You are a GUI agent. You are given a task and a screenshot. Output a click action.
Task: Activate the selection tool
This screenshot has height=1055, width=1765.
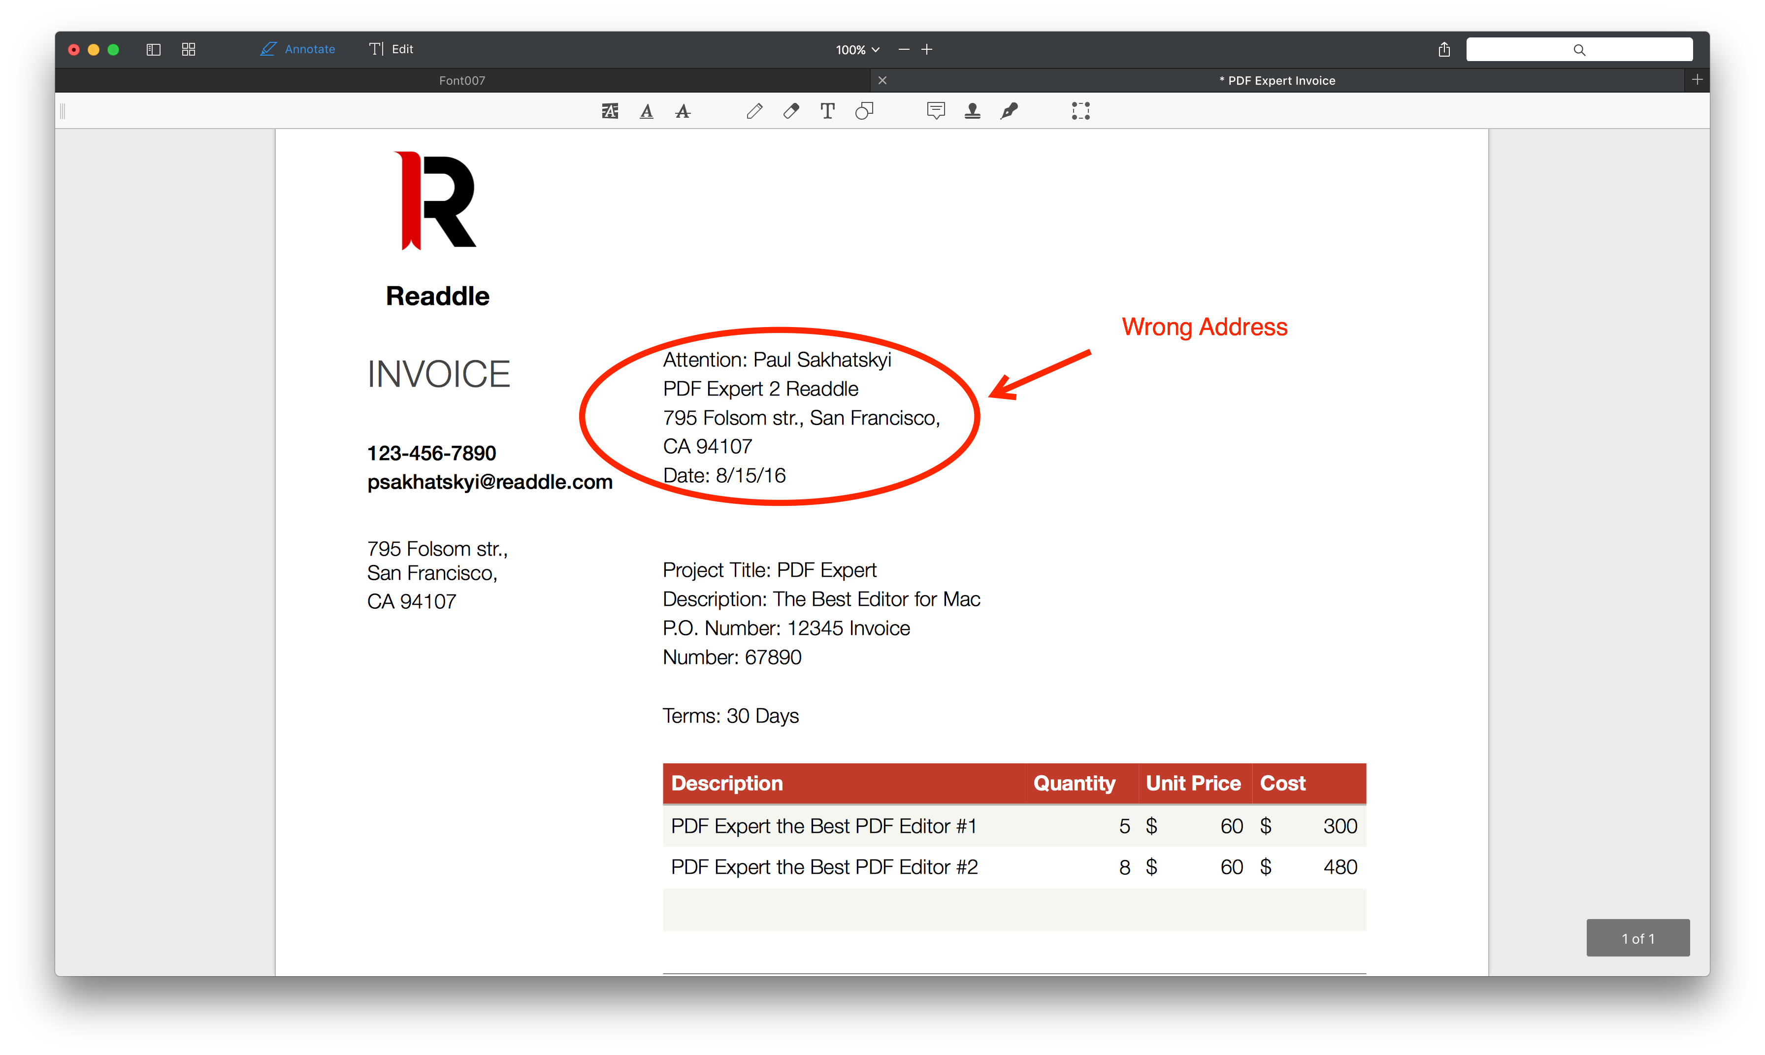click(1080, 111)
